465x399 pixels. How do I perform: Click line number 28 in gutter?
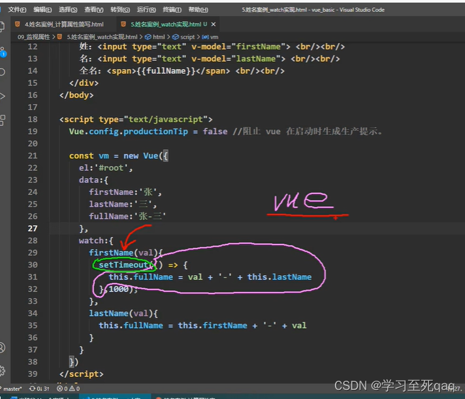33,241
